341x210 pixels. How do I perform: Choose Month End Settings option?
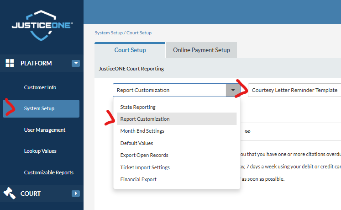click(177, 131)
